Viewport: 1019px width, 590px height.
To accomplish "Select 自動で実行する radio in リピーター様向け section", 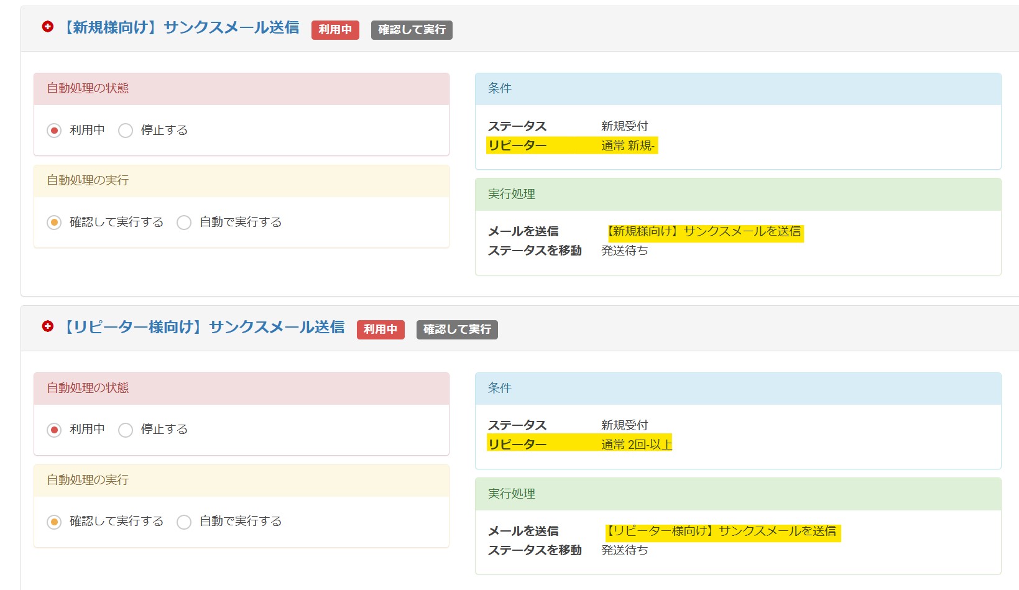I will [184, 522].
